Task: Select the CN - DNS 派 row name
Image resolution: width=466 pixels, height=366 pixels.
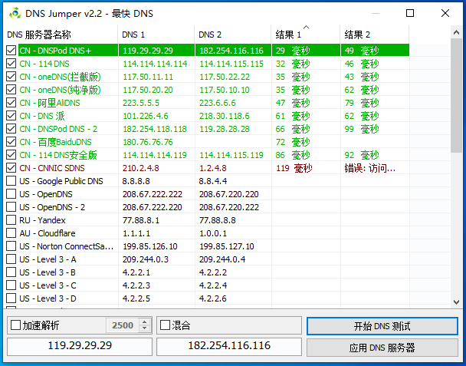Action: pos(42,116)
